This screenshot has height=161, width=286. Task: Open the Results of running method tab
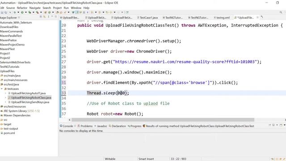tap(198, 126)
